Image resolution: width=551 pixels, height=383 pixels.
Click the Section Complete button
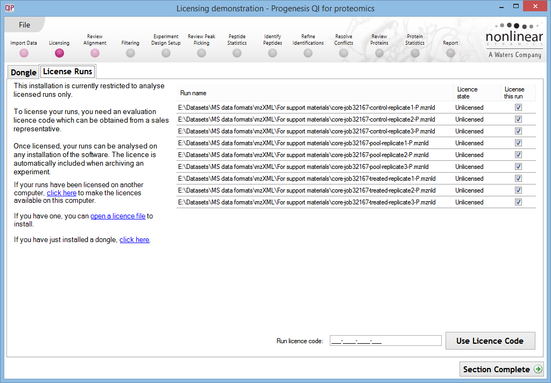pyautogui.click(x=501, y=370)
